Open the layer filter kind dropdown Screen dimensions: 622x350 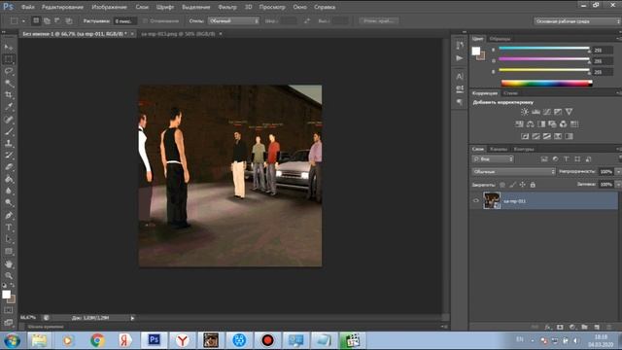[493, 159]
